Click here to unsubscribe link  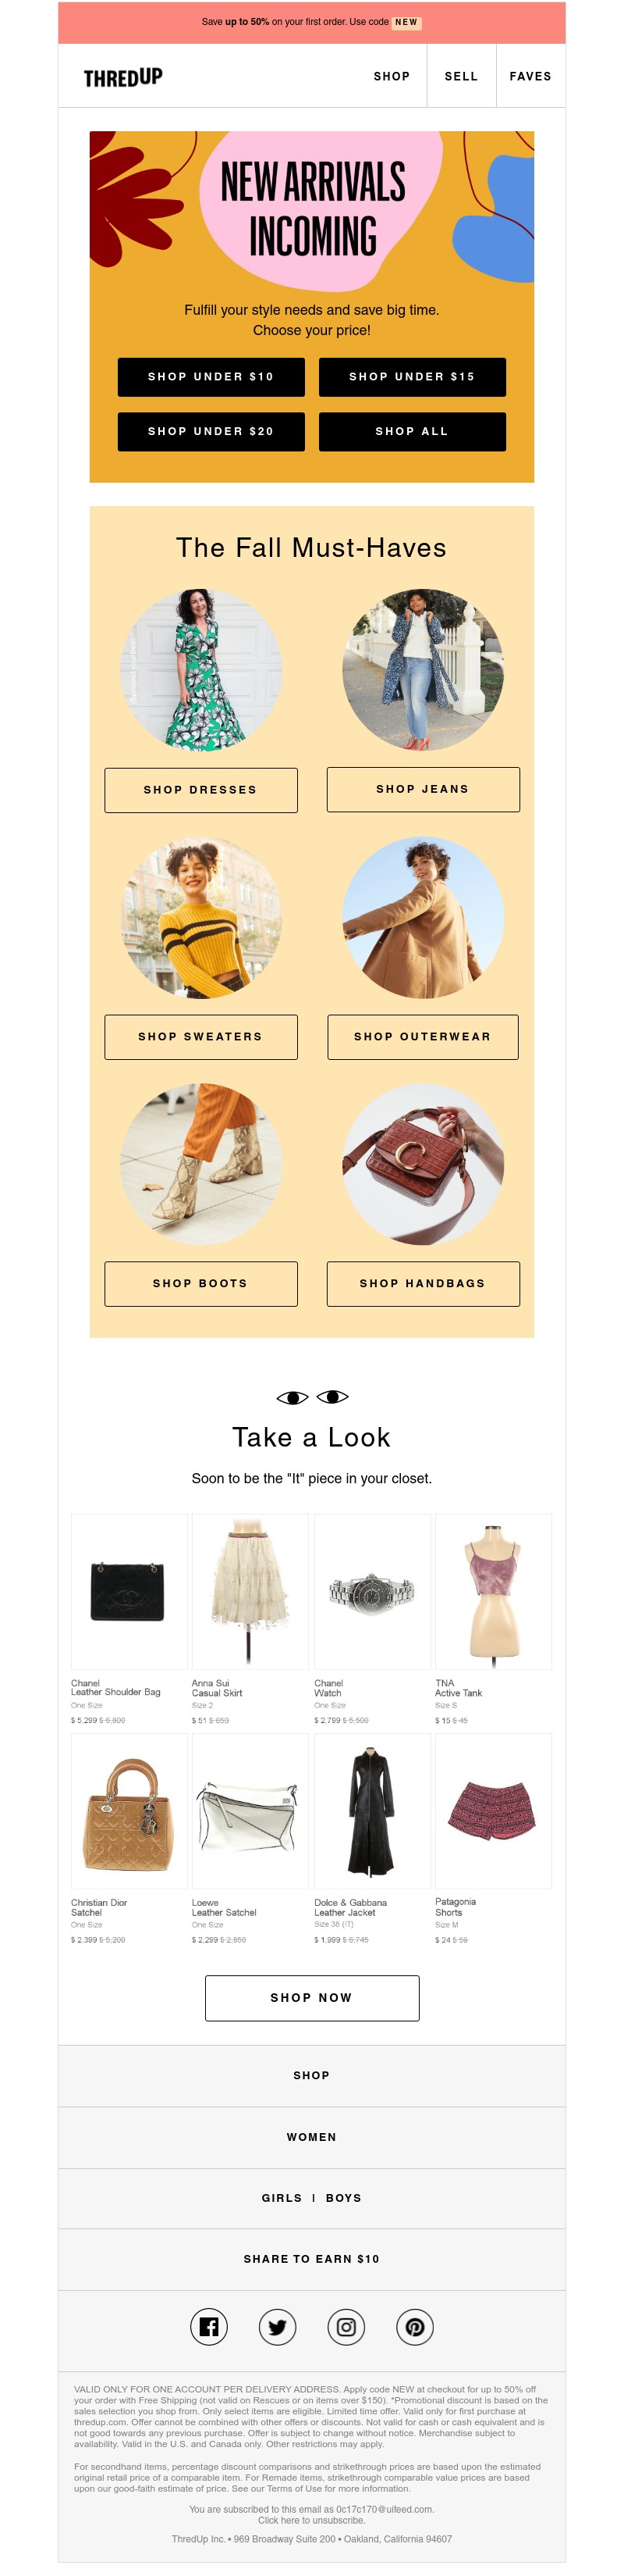(311, 2520)
